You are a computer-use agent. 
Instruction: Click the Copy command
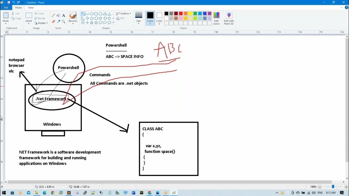(x=16, y=18)
